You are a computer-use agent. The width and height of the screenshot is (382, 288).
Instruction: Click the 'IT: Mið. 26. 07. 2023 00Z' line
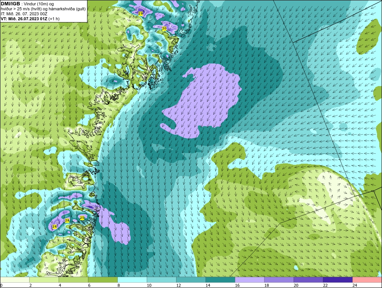click(24, 14)
